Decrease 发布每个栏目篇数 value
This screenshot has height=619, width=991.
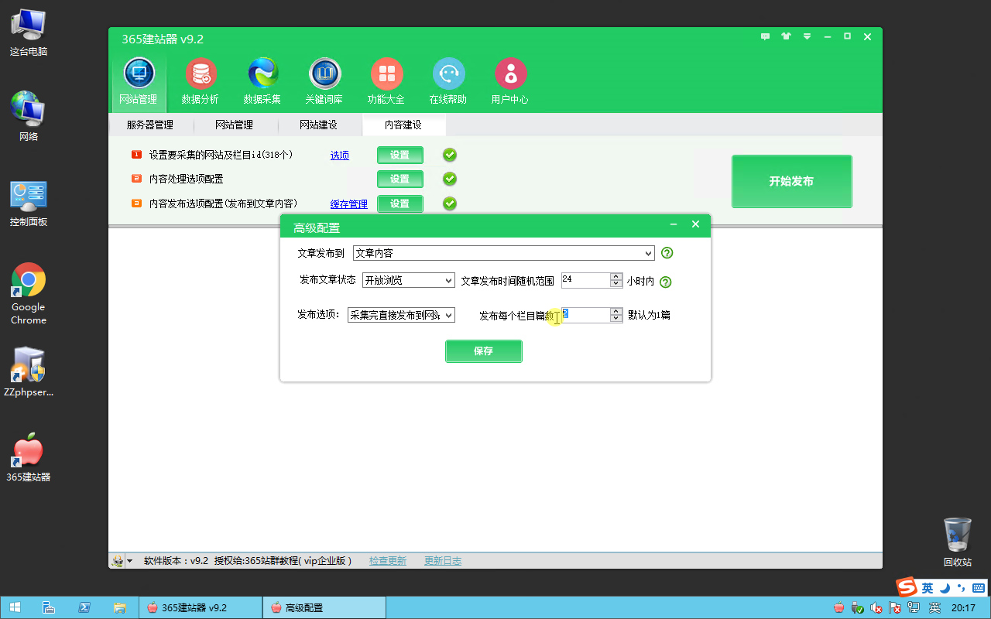(616, 319)
